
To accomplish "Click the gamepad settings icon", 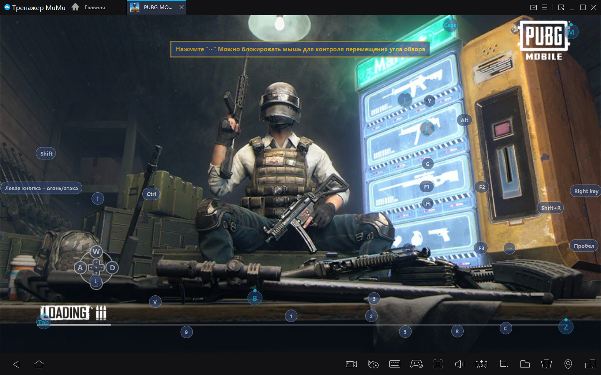I will click(x=416, y=364).
